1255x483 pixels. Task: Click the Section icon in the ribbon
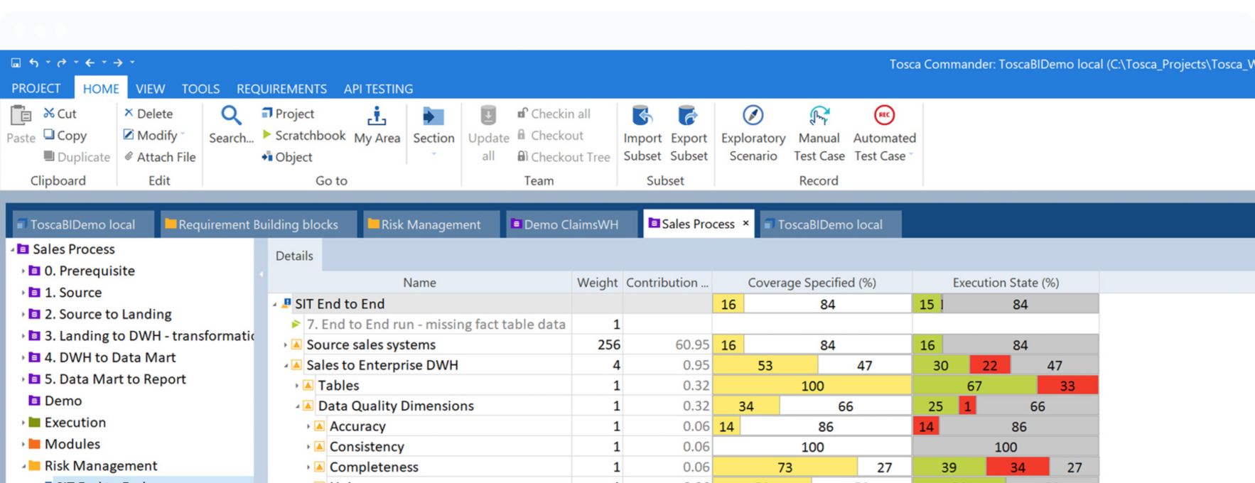coord(433,116)
